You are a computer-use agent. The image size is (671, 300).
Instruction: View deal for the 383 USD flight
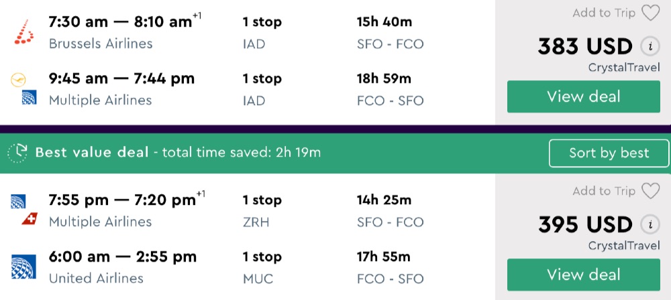(583, 96)
